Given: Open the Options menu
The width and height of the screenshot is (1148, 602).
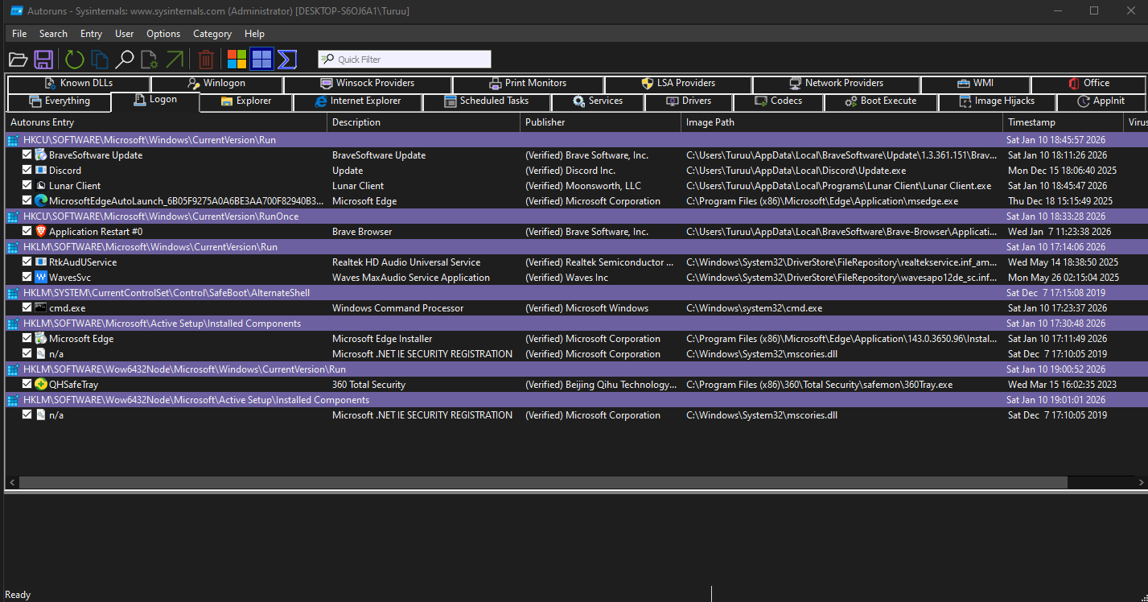Looking at the screenshot, I should coord(163,34).
